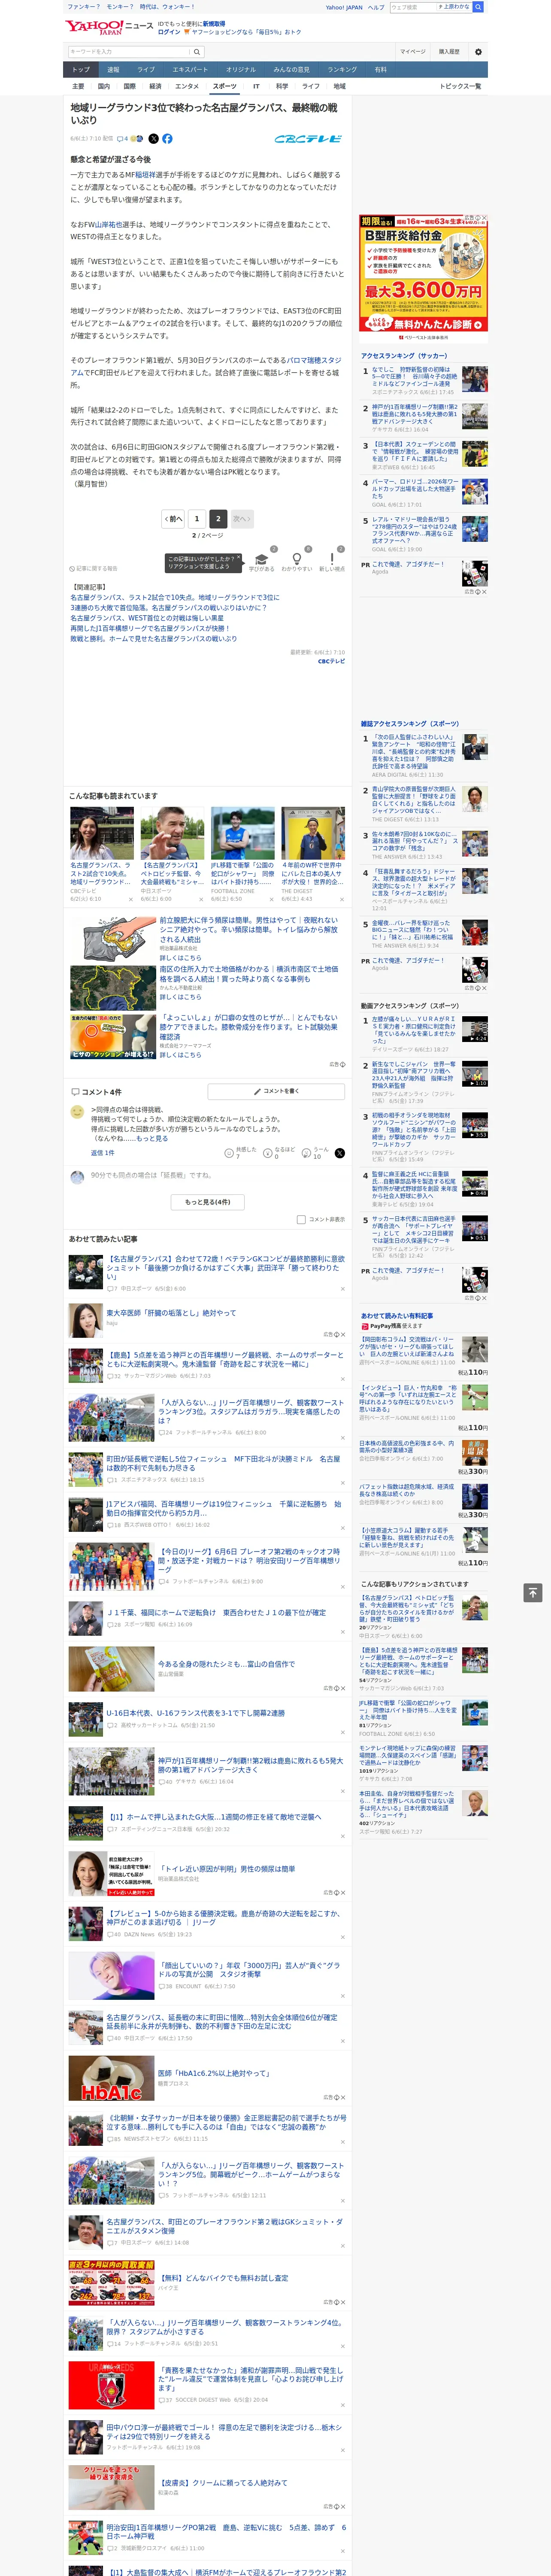The height and width of the screenshot is (2576, 551).
Task: Open settings gear in header
Action: 478,51
